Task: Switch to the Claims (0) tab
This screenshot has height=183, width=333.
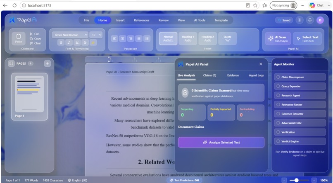Action: click(x=209, y=75)
